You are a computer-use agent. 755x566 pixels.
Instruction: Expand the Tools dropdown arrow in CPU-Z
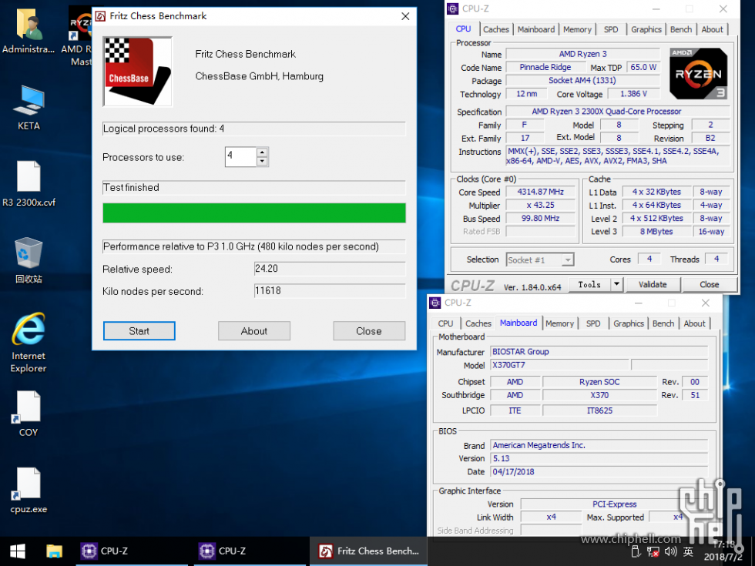click(616, 284)
